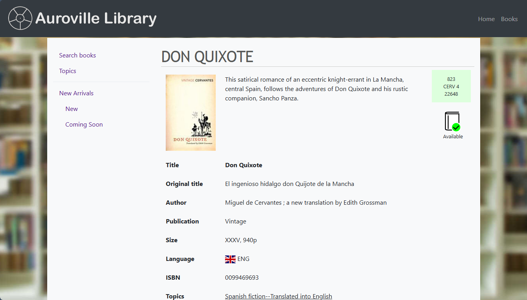This screenshot has width=527, height=300.
Task: Click the UK flag language icon
Action: pyautogui.click(x=230, y=259)
